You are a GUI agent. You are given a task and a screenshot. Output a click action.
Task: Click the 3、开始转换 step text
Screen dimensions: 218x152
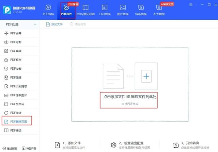[x=190, y=143]
